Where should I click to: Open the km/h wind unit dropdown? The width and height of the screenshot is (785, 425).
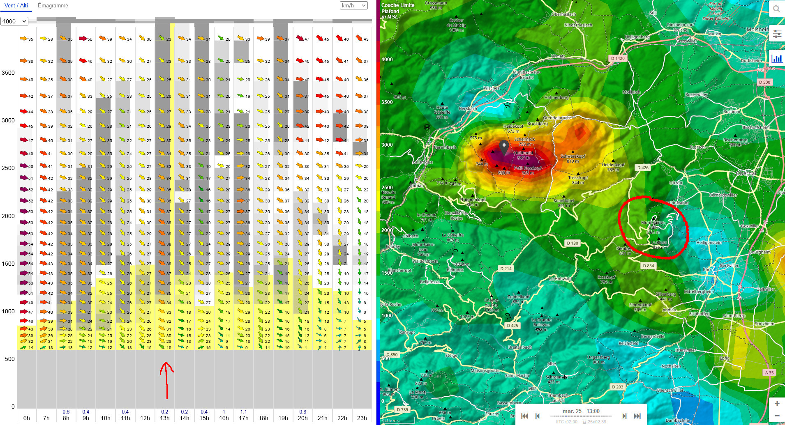coord(353,5)
